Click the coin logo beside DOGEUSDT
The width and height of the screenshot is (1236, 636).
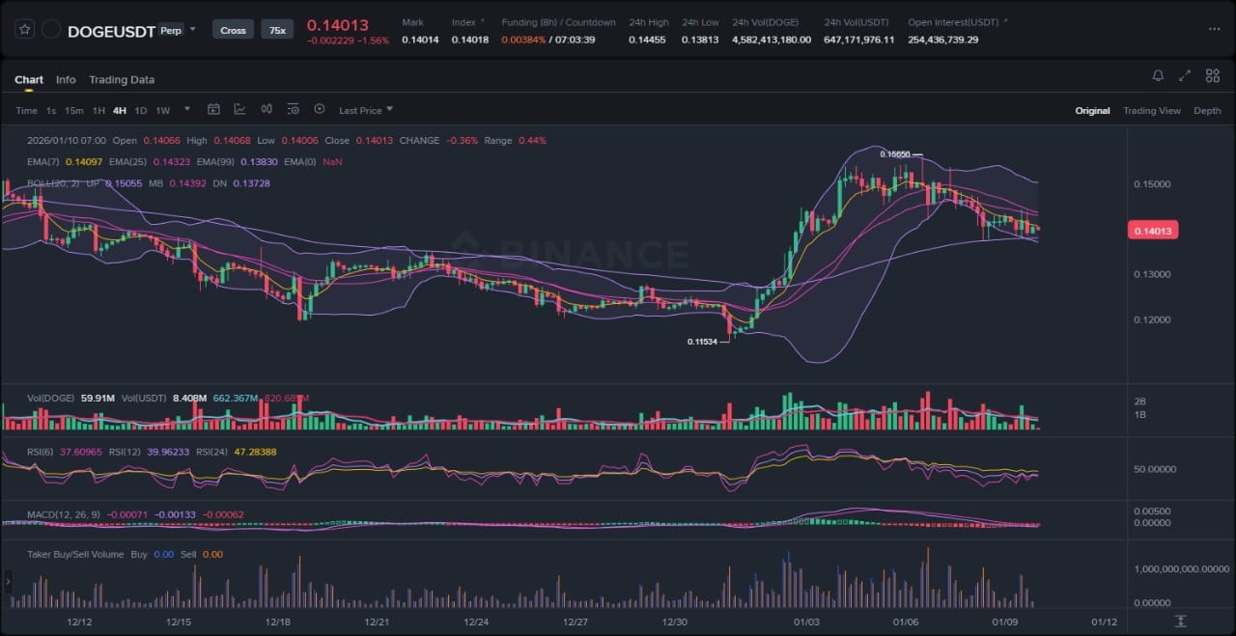pyautogui.click(x=51, y=30)
